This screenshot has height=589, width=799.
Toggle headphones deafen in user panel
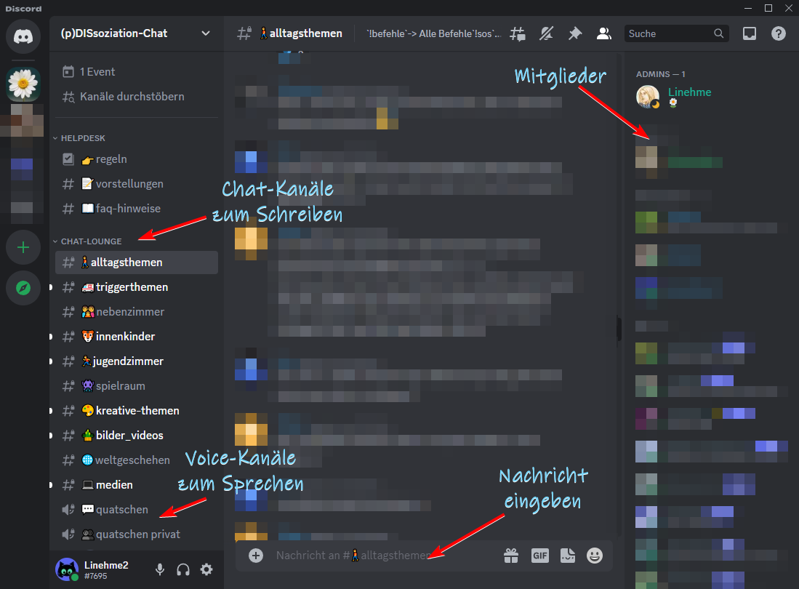(183, 569)
